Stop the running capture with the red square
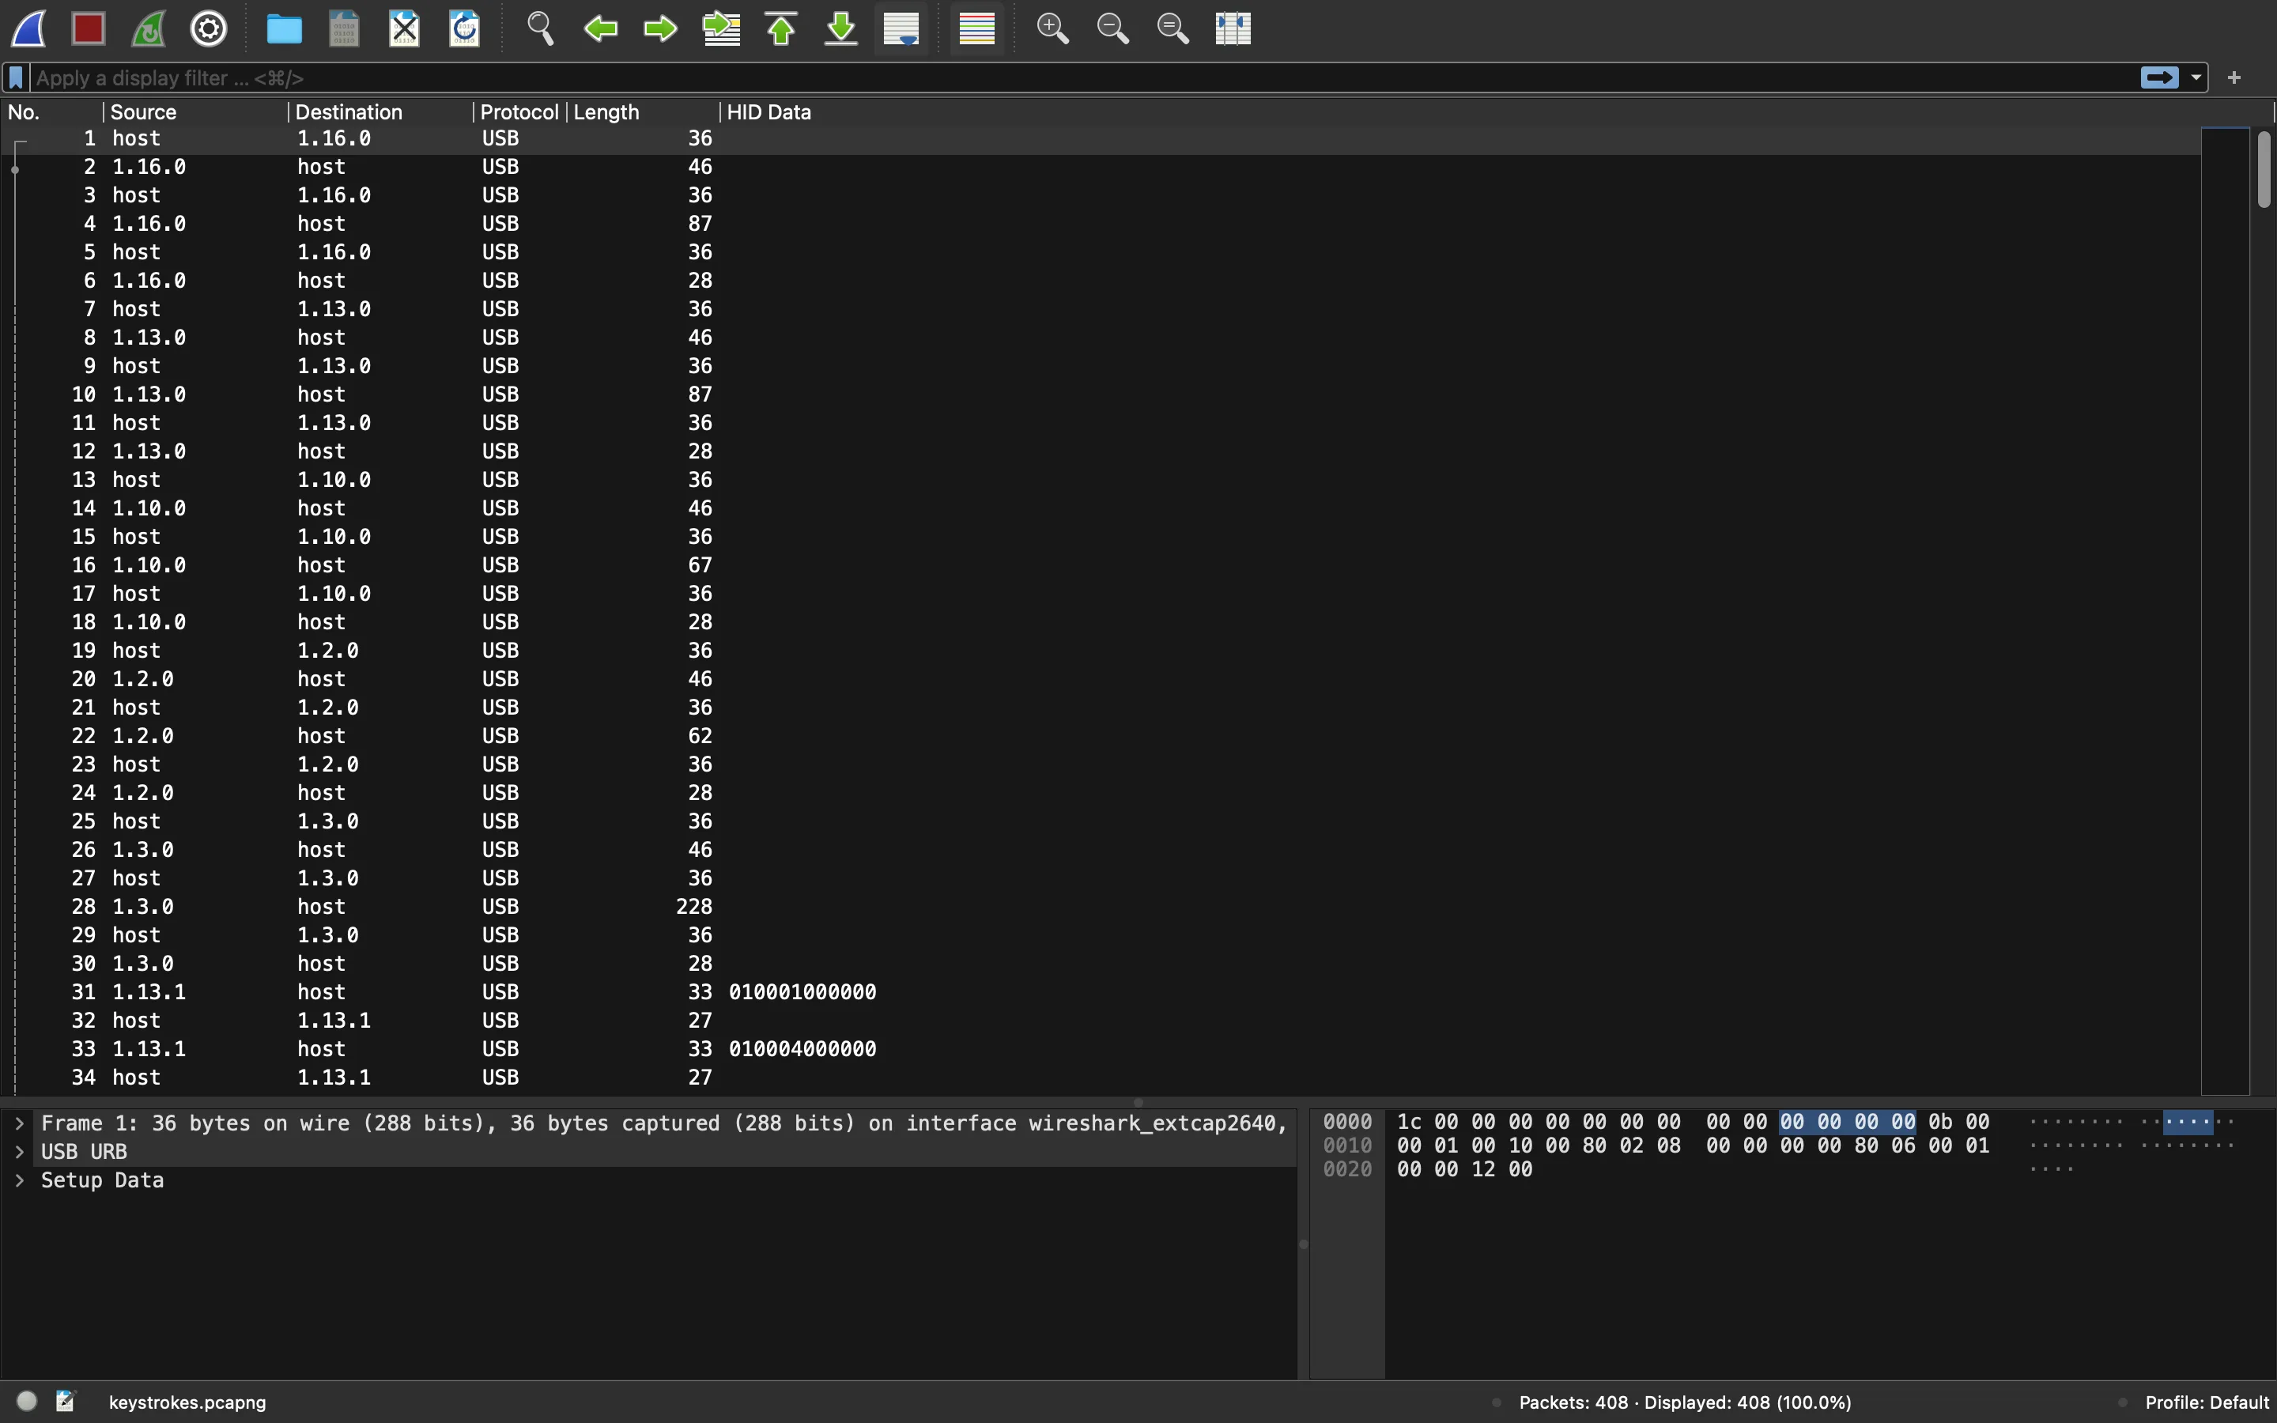 (x=89, y=29)
